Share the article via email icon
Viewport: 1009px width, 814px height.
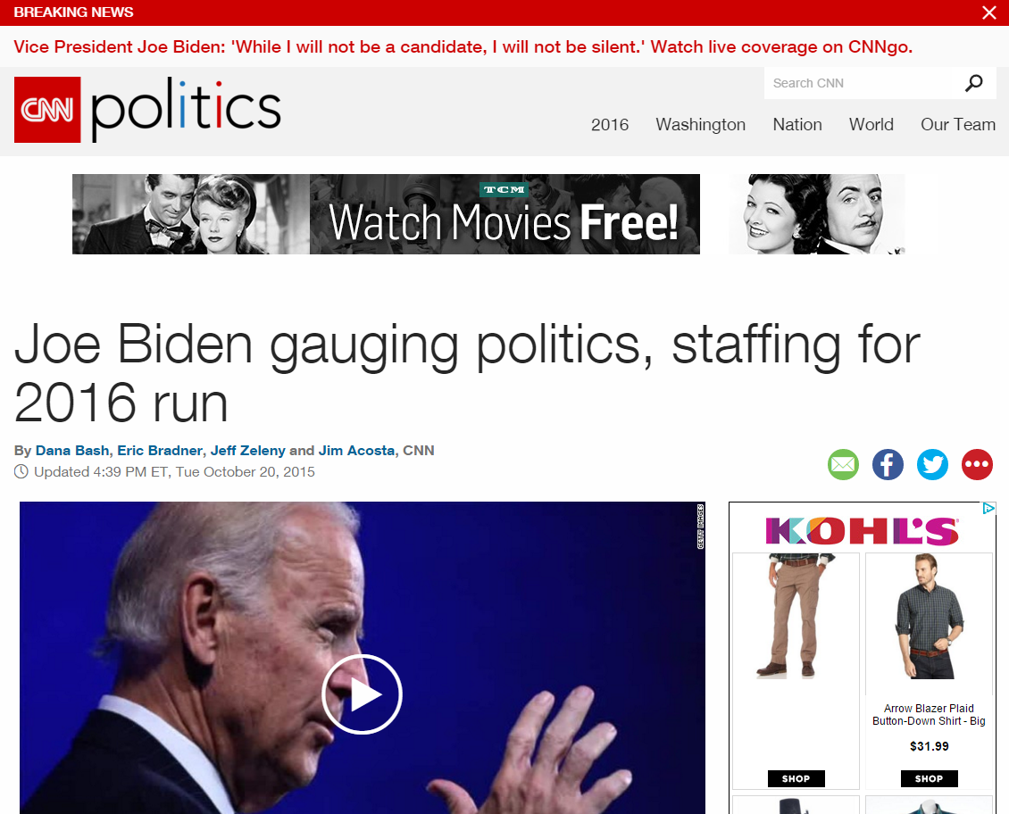pos(843,464)
